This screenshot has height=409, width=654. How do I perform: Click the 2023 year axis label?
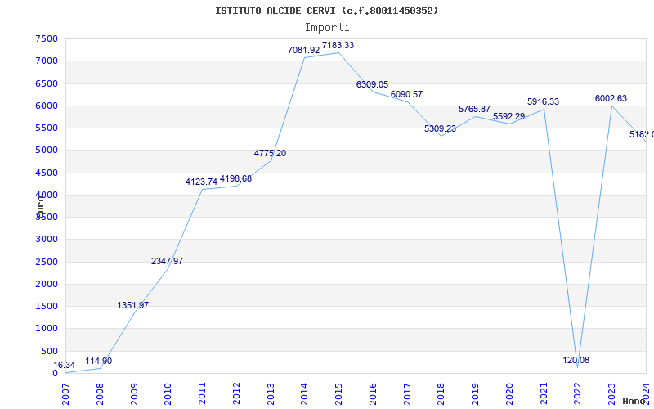pyautogui.click(x=611, y=393)
